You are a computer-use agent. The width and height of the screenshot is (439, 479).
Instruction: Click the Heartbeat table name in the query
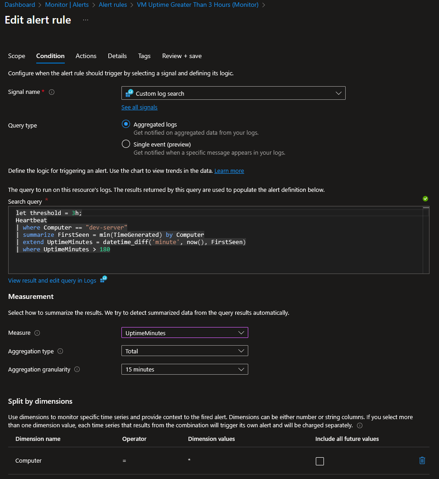pos(31,220)
